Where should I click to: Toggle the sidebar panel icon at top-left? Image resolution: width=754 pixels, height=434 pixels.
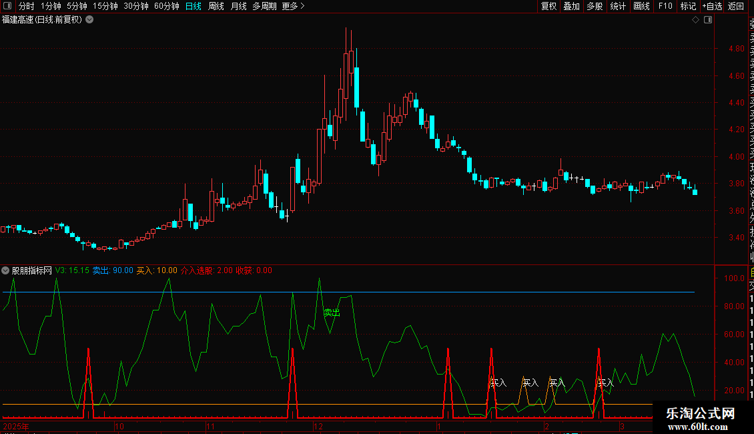tap(7, 6)
